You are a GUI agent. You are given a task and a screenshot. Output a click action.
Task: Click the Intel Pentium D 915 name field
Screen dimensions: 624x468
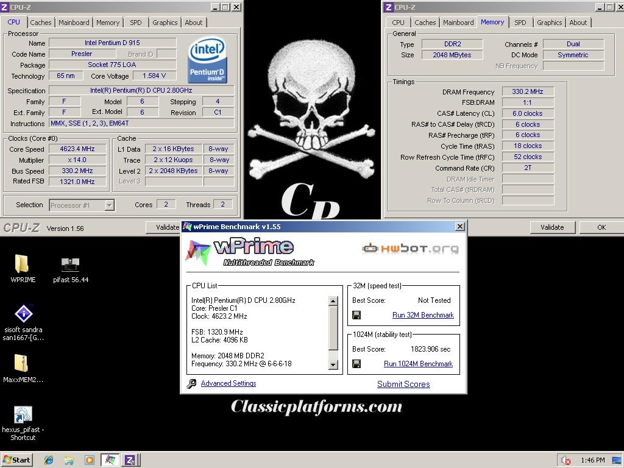(x=112, y=43)
